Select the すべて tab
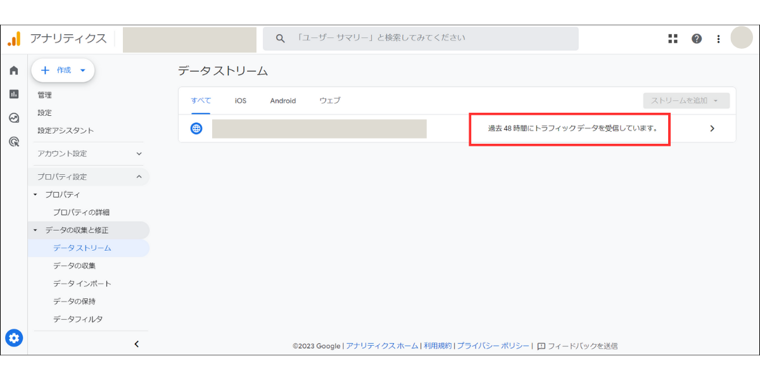 coord(201,101)
